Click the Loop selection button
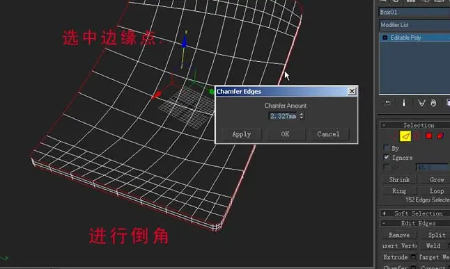Image resolution: width=450 pixels, height=269 pixels. 437,190
